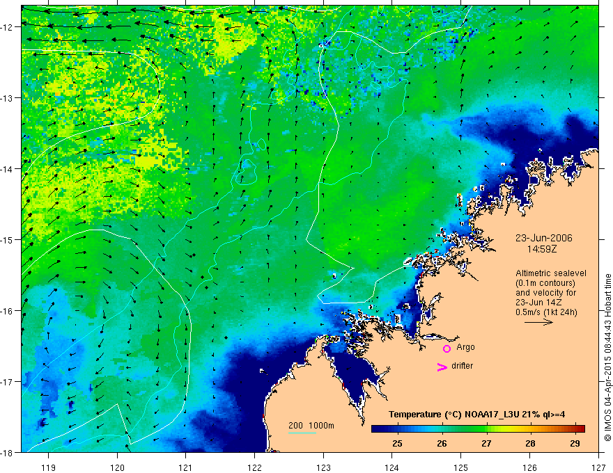Click the magenta Argo circle symbol
Screen dimensions: 613x473
coord(447,348)
